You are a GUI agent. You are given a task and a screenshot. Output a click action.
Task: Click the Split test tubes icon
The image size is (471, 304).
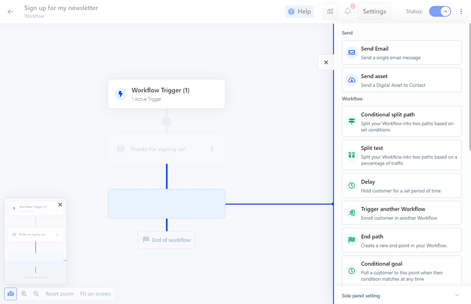[x=351, y=155]
